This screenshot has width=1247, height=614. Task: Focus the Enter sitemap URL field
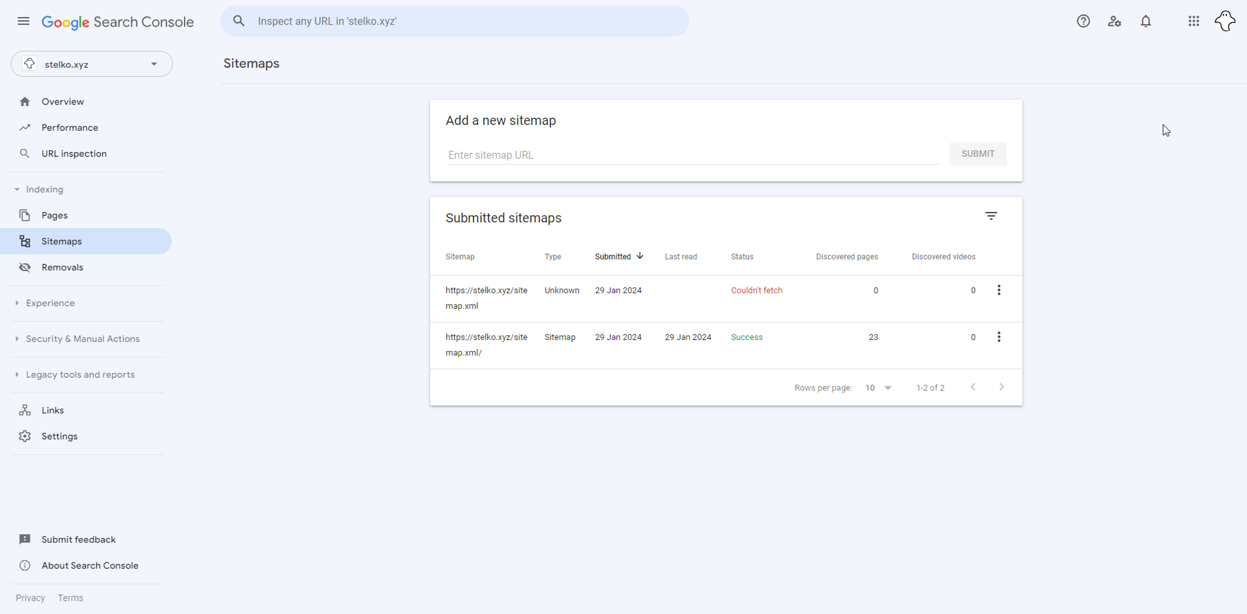pyautogui.click(x=692, y=155)
